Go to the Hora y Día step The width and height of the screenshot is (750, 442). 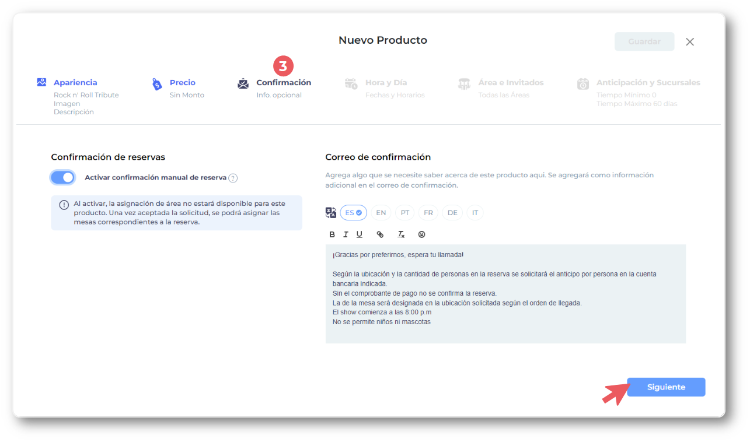(x=386, y=83)
